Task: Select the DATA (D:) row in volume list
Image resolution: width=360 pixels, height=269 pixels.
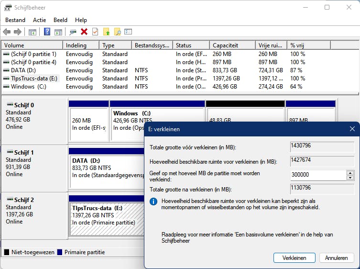Action: click(33, 70)
